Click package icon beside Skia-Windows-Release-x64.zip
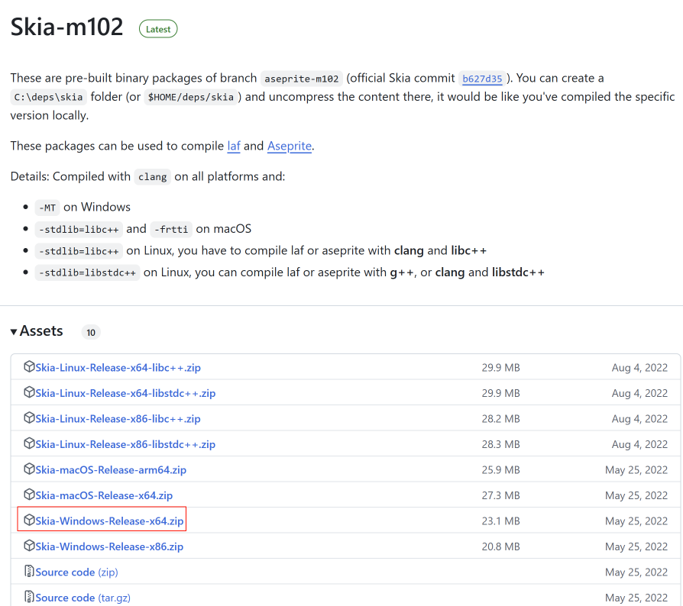This screenshot has width=683, height=606. pos(29,520)
